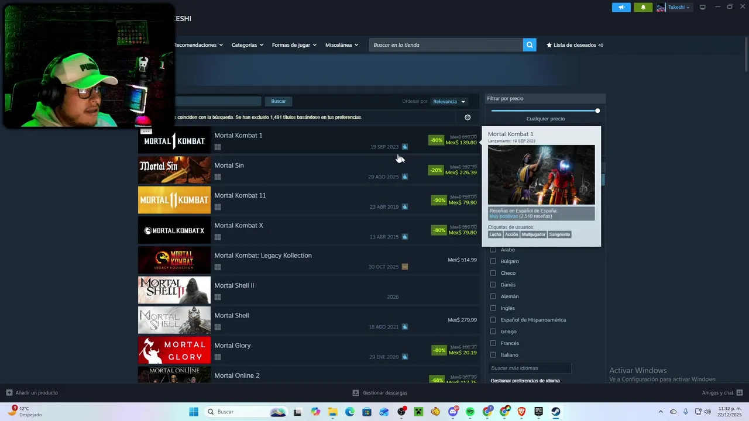The width and height of the screenshot is (749, 421).
Task: Expand the Categorías menu
Action: tap(247, 45)
